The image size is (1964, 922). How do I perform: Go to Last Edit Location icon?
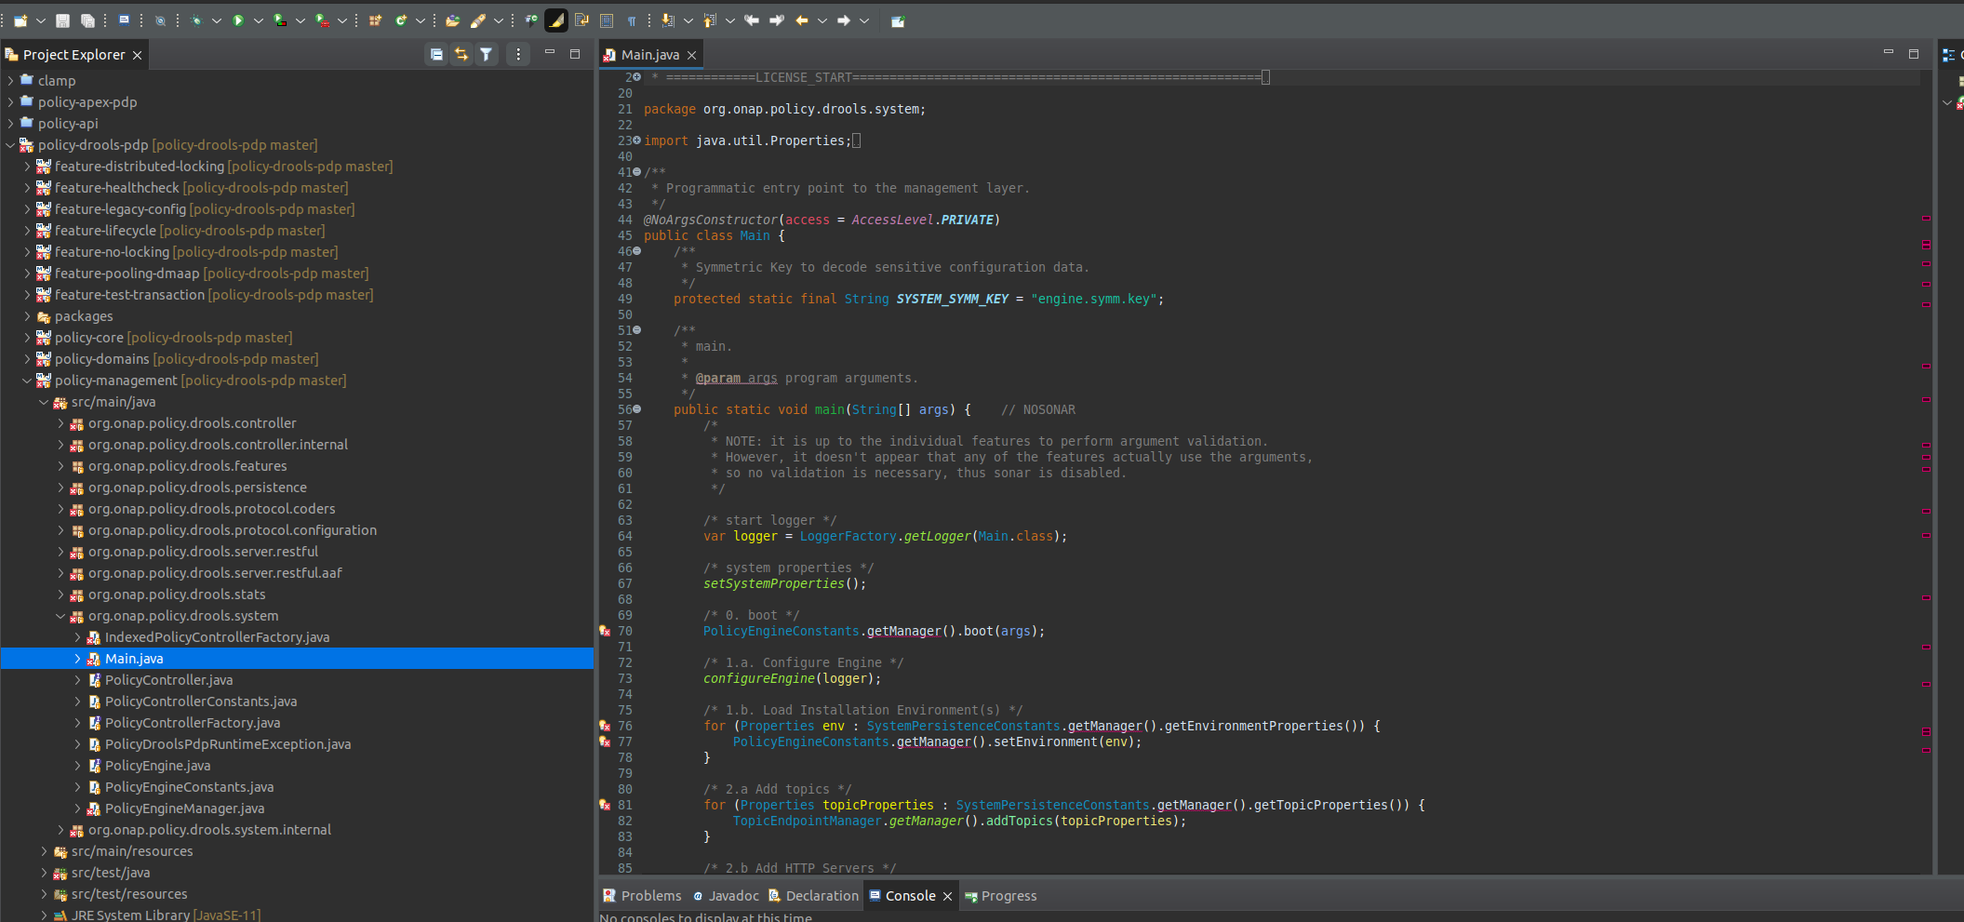pyautogui.click(x=752, y=20)
